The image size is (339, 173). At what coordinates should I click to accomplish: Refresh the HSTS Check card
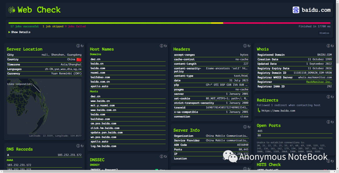(332, 161)
